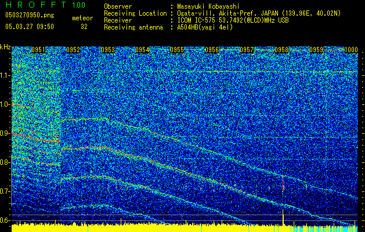Click the 0958 time marker
Viewport: 365px width, 232px height.
[281, 50]
